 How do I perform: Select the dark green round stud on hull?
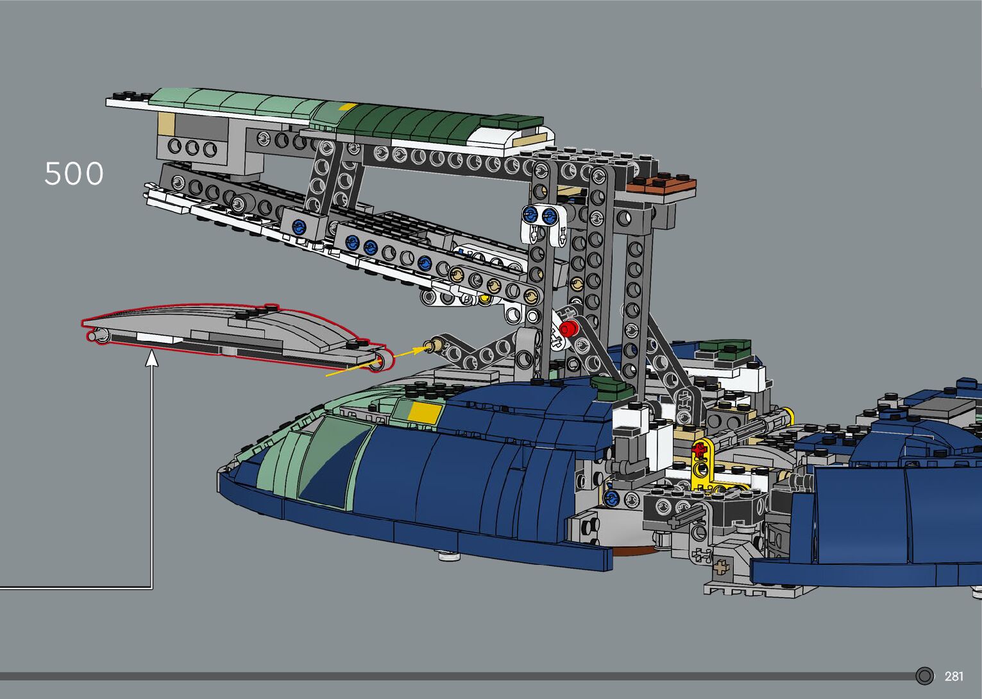point(606,385)
